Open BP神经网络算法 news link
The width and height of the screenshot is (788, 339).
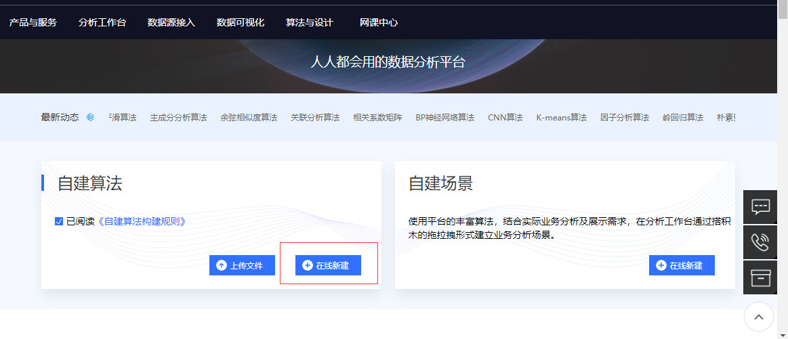pyautogui.click(x=444, y=118)
